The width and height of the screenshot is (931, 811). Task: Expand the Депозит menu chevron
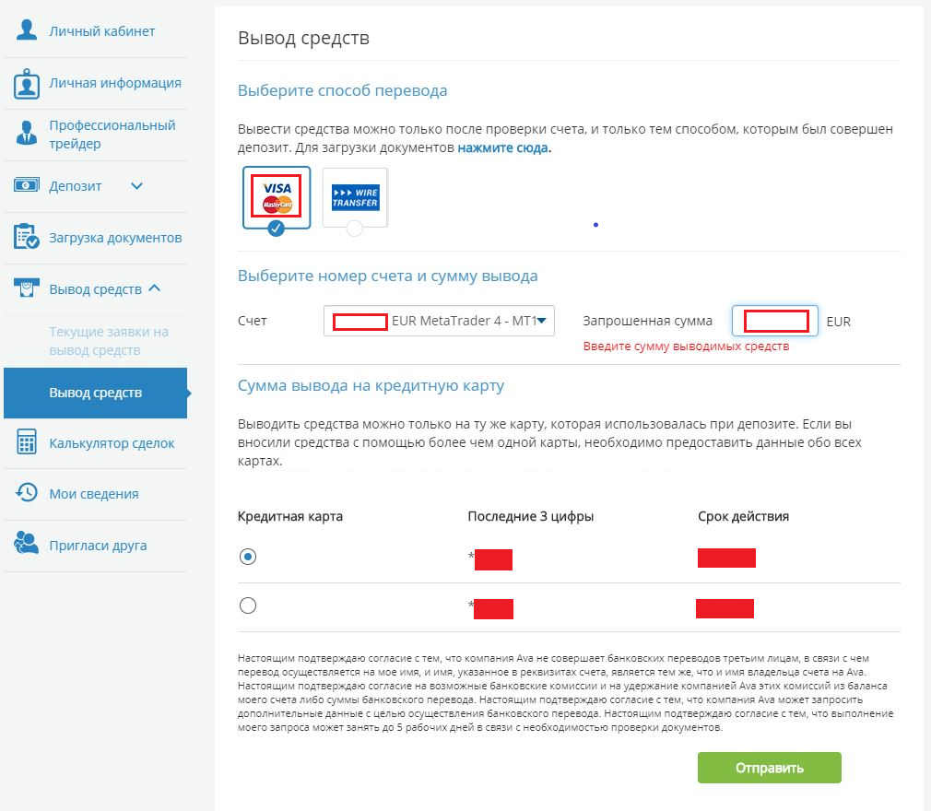coord(136,186)
